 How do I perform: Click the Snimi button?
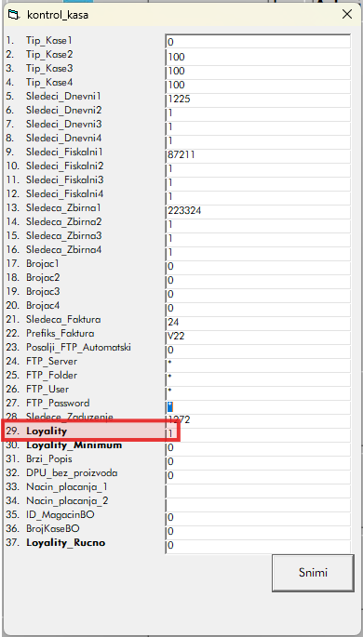313,573
